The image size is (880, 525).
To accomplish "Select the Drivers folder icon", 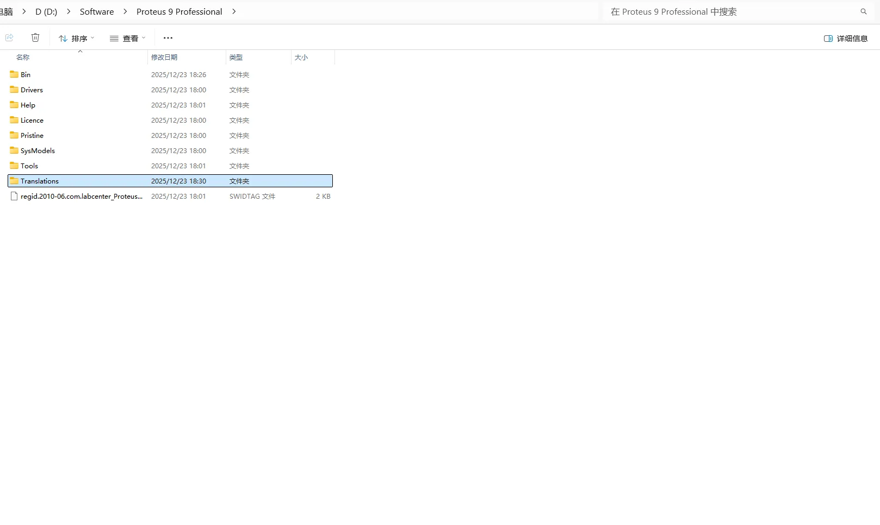I will 14,90.
